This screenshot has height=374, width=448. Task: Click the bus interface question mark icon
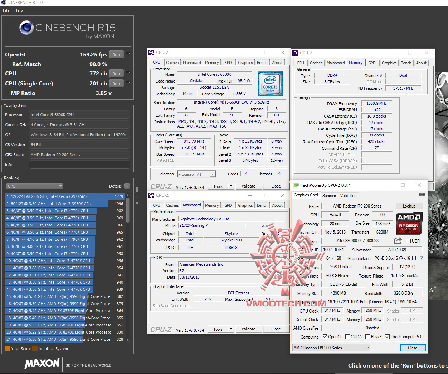pos(422,258)
